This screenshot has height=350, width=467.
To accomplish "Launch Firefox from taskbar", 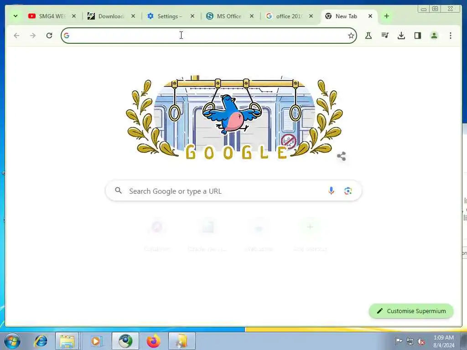I will click(154, 341).
